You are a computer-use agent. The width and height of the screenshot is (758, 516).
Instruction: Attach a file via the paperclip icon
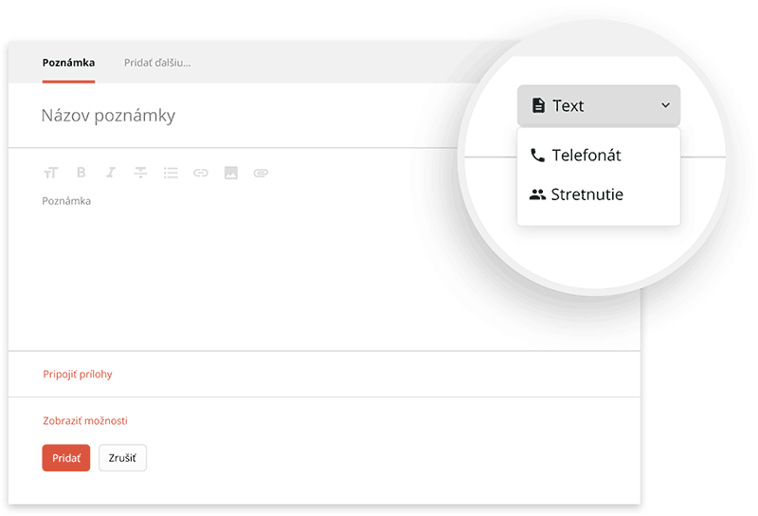(262, 173)
